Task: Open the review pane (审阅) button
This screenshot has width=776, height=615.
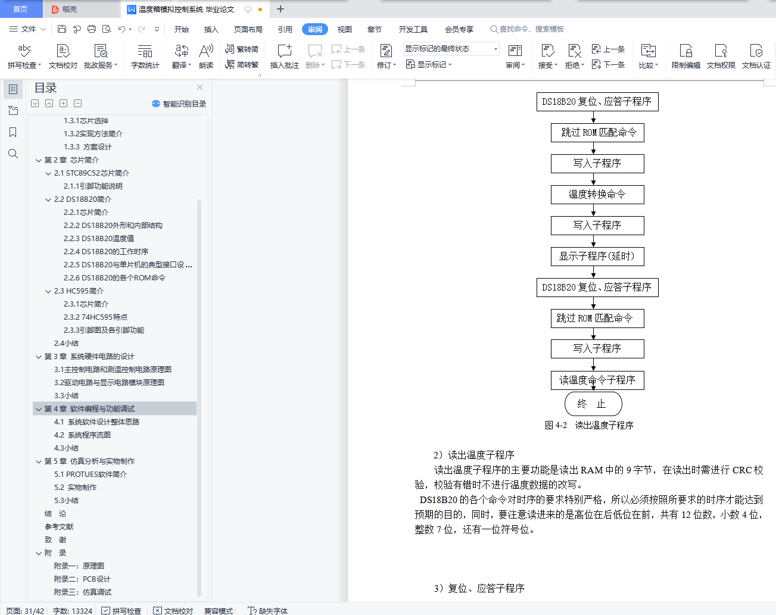Action: pos(515,57)
